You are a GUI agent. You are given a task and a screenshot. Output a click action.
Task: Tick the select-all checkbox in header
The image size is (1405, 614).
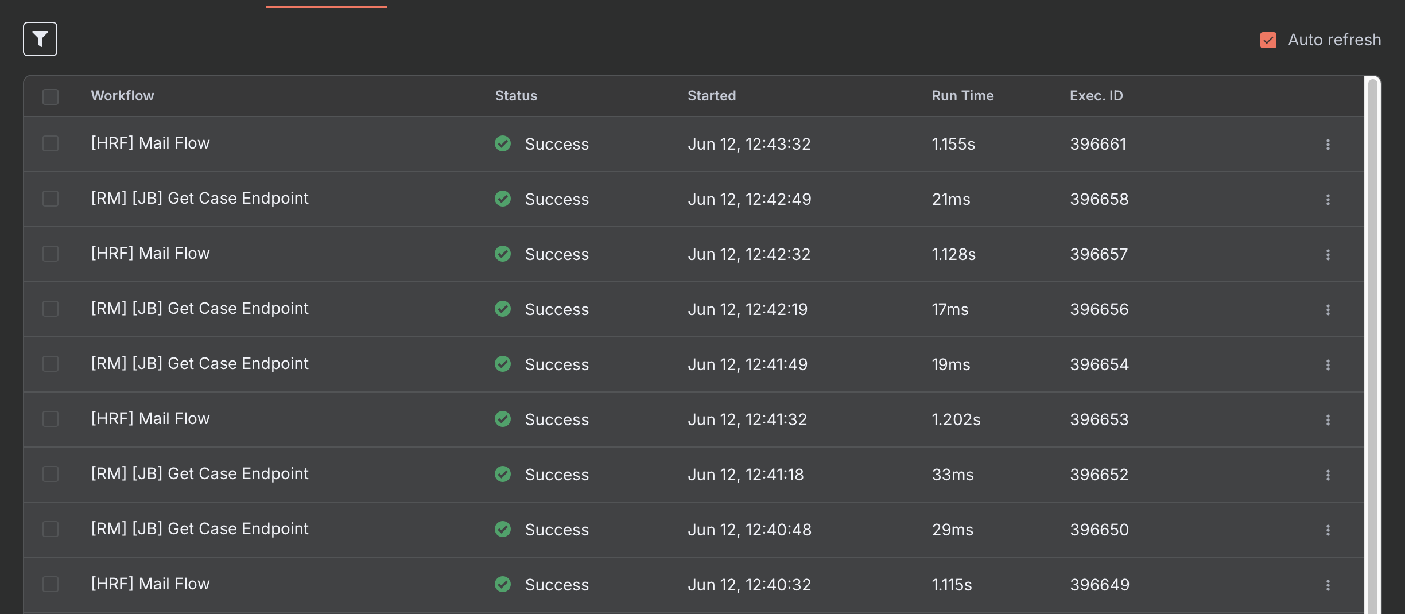51,96
